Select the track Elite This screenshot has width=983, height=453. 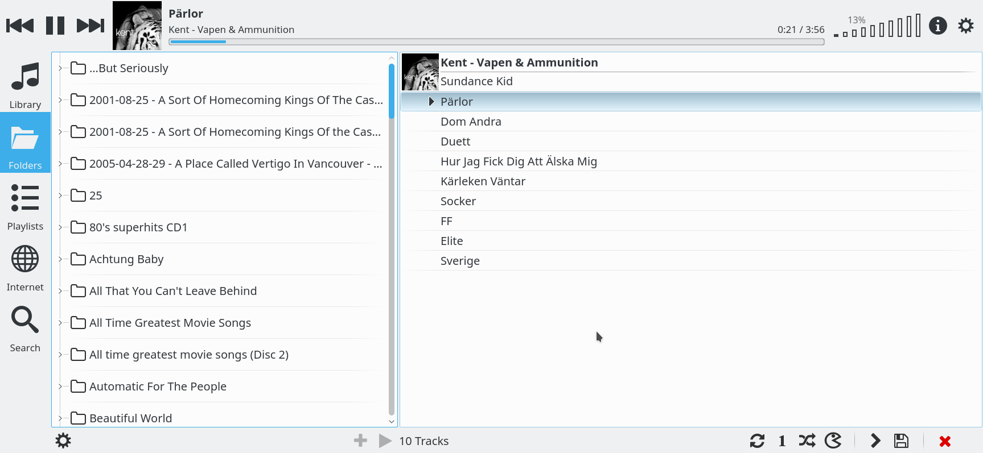click(x=691, y=241)
